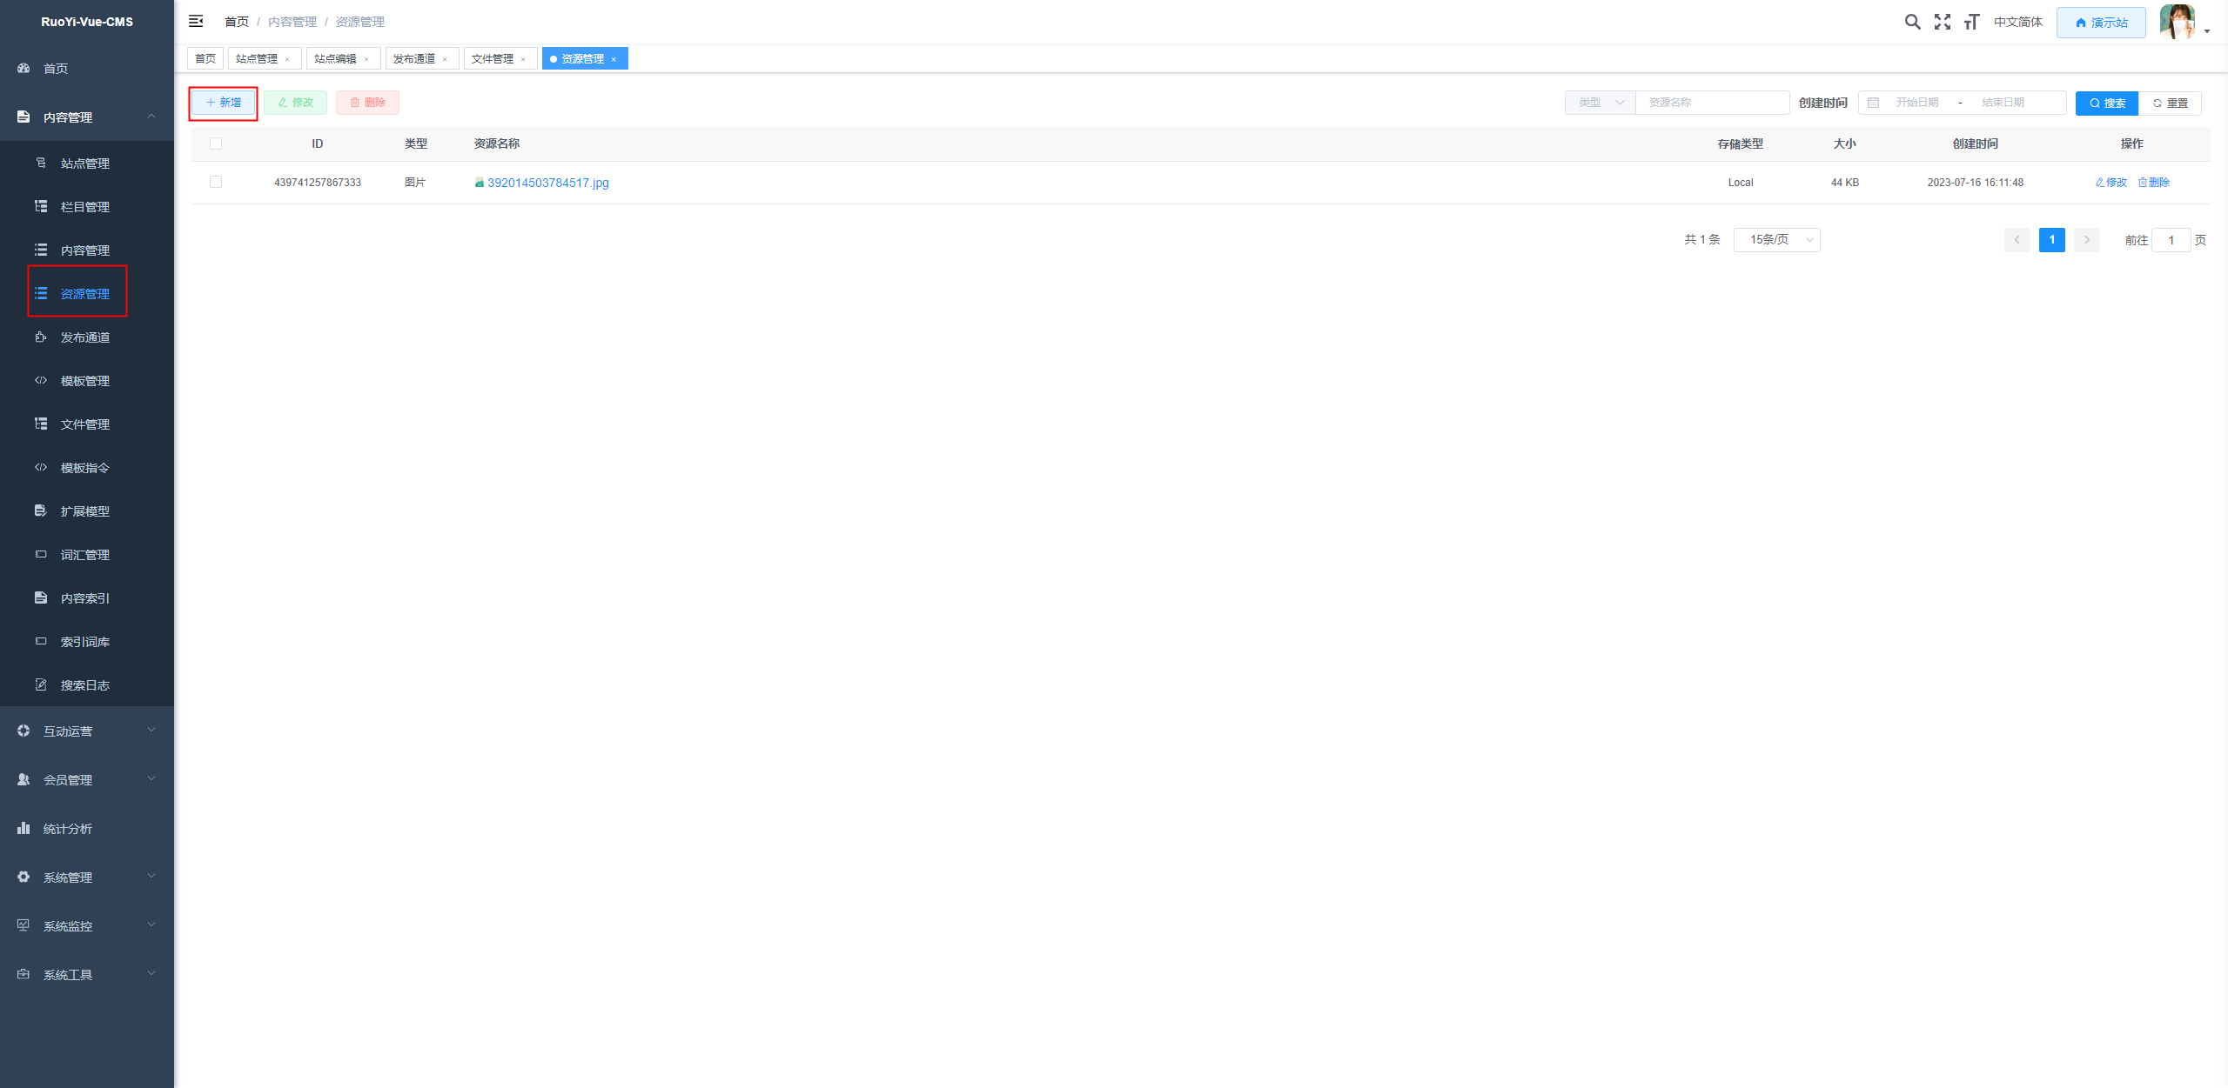
Task: Select all rows with header checkbox
Action: [216, 144]
